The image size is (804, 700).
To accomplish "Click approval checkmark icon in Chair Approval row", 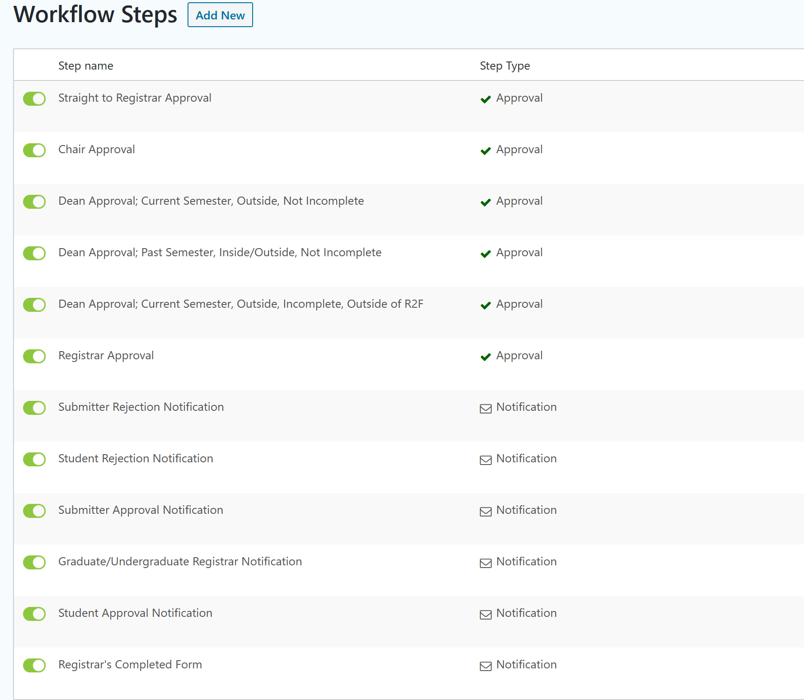I will coord(486,151).
